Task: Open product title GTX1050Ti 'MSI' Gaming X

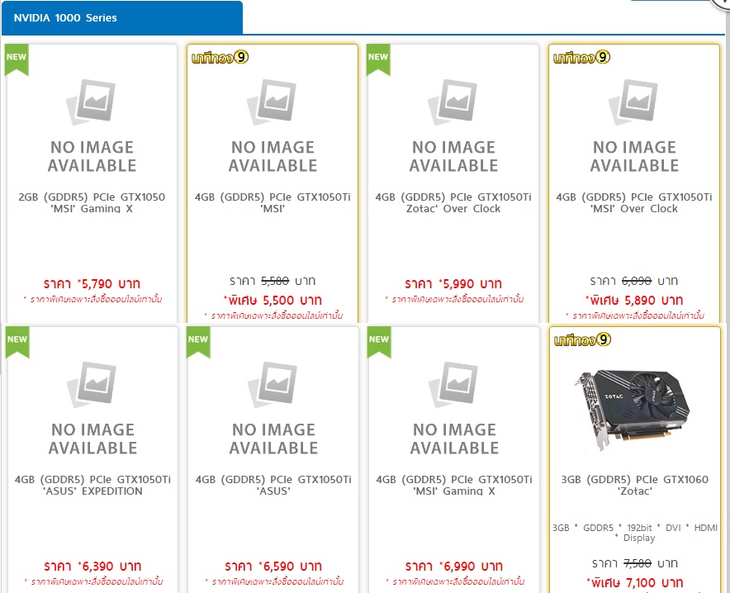Action: coord(454,485)
